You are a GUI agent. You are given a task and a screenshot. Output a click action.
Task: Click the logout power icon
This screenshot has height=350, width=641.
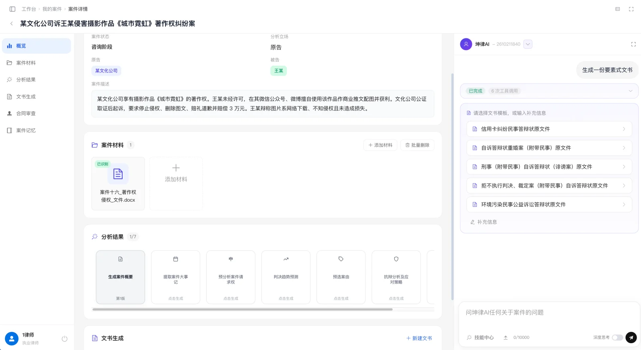(65, 339)
